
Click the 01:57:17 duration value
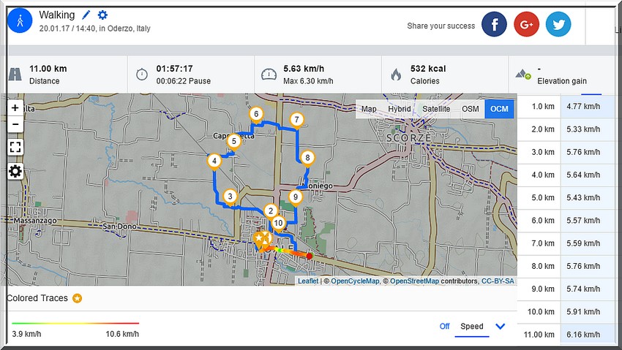(175, 69)
